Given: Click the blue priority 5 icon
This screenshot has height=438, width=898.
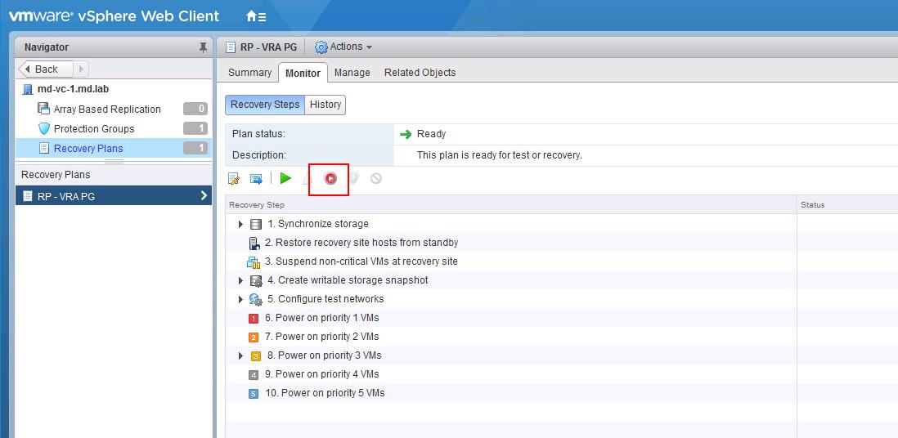Looking at the screenshot, I should pos(254,394).
